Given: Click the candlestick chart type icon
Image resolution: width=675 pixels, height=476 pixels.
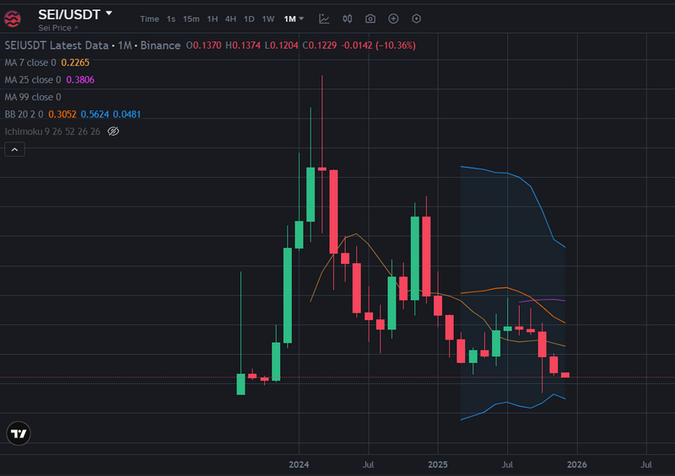Looking at the screenshot, I should pos(348,19).
